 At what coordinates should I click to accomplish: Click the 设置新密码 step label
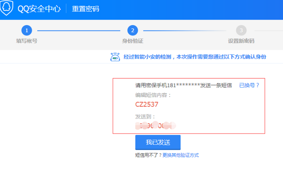pyautogui.click(x=241, y=41)
